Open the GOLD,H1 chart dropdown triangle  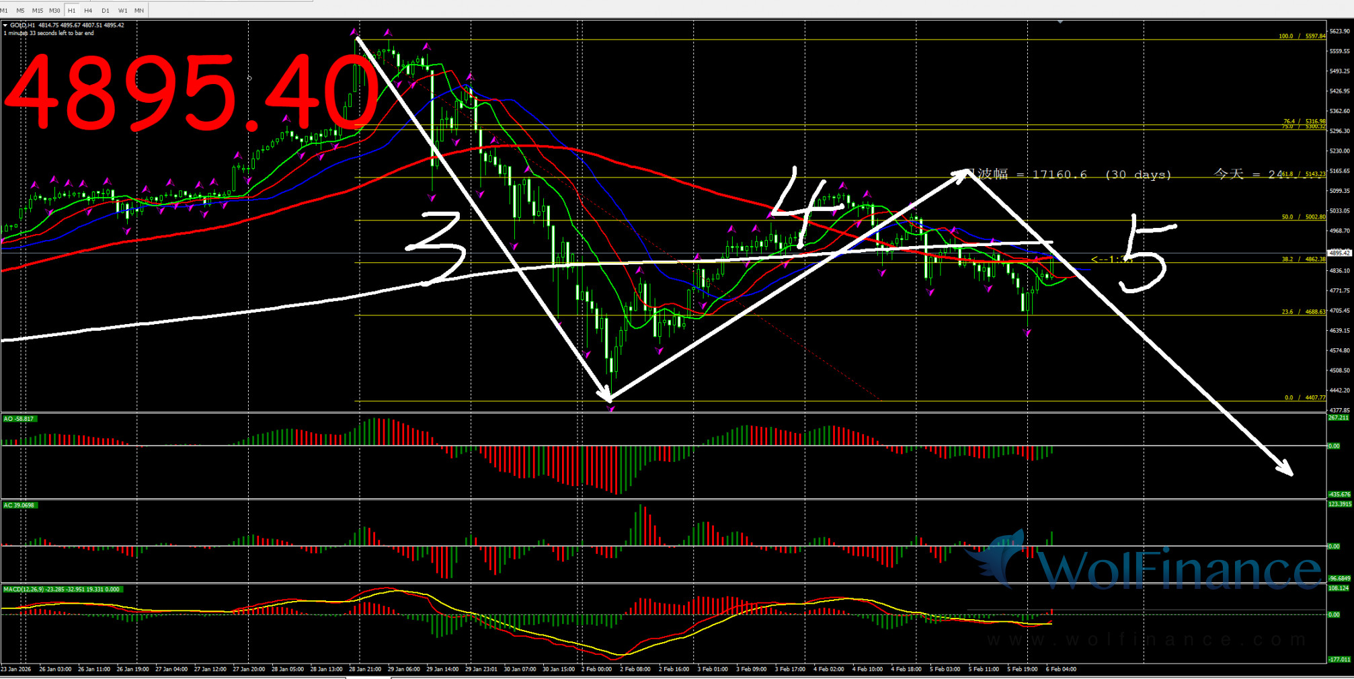click(x=5, y=26)
